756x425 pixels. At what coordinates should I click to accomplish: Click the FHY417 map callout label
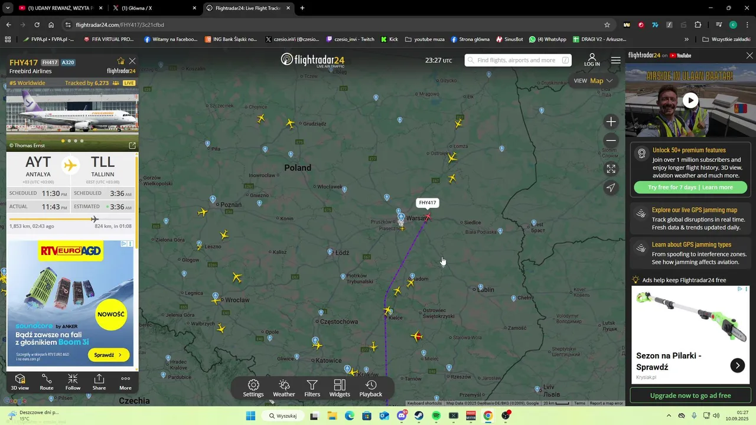pos(427,202)
